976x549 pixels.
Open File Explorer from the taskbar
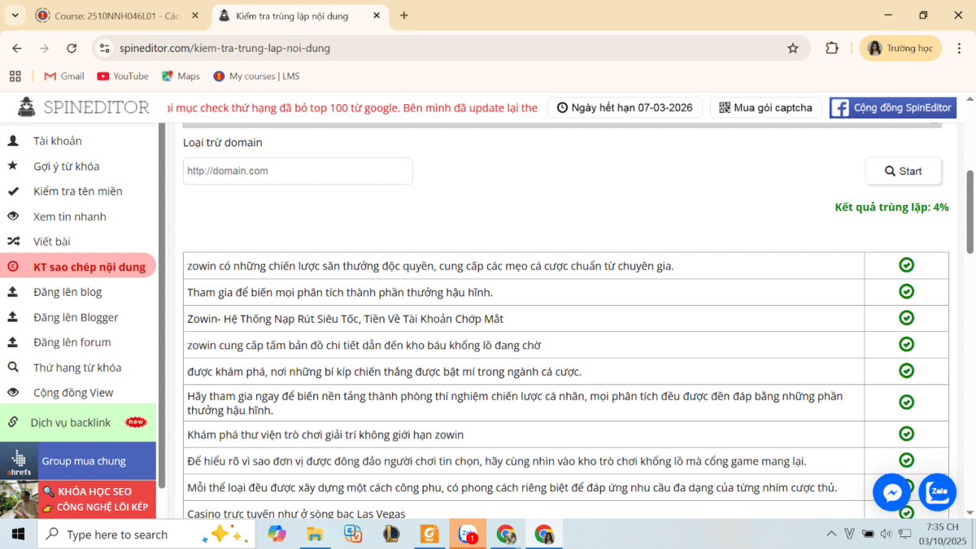[x=316, y=534]
